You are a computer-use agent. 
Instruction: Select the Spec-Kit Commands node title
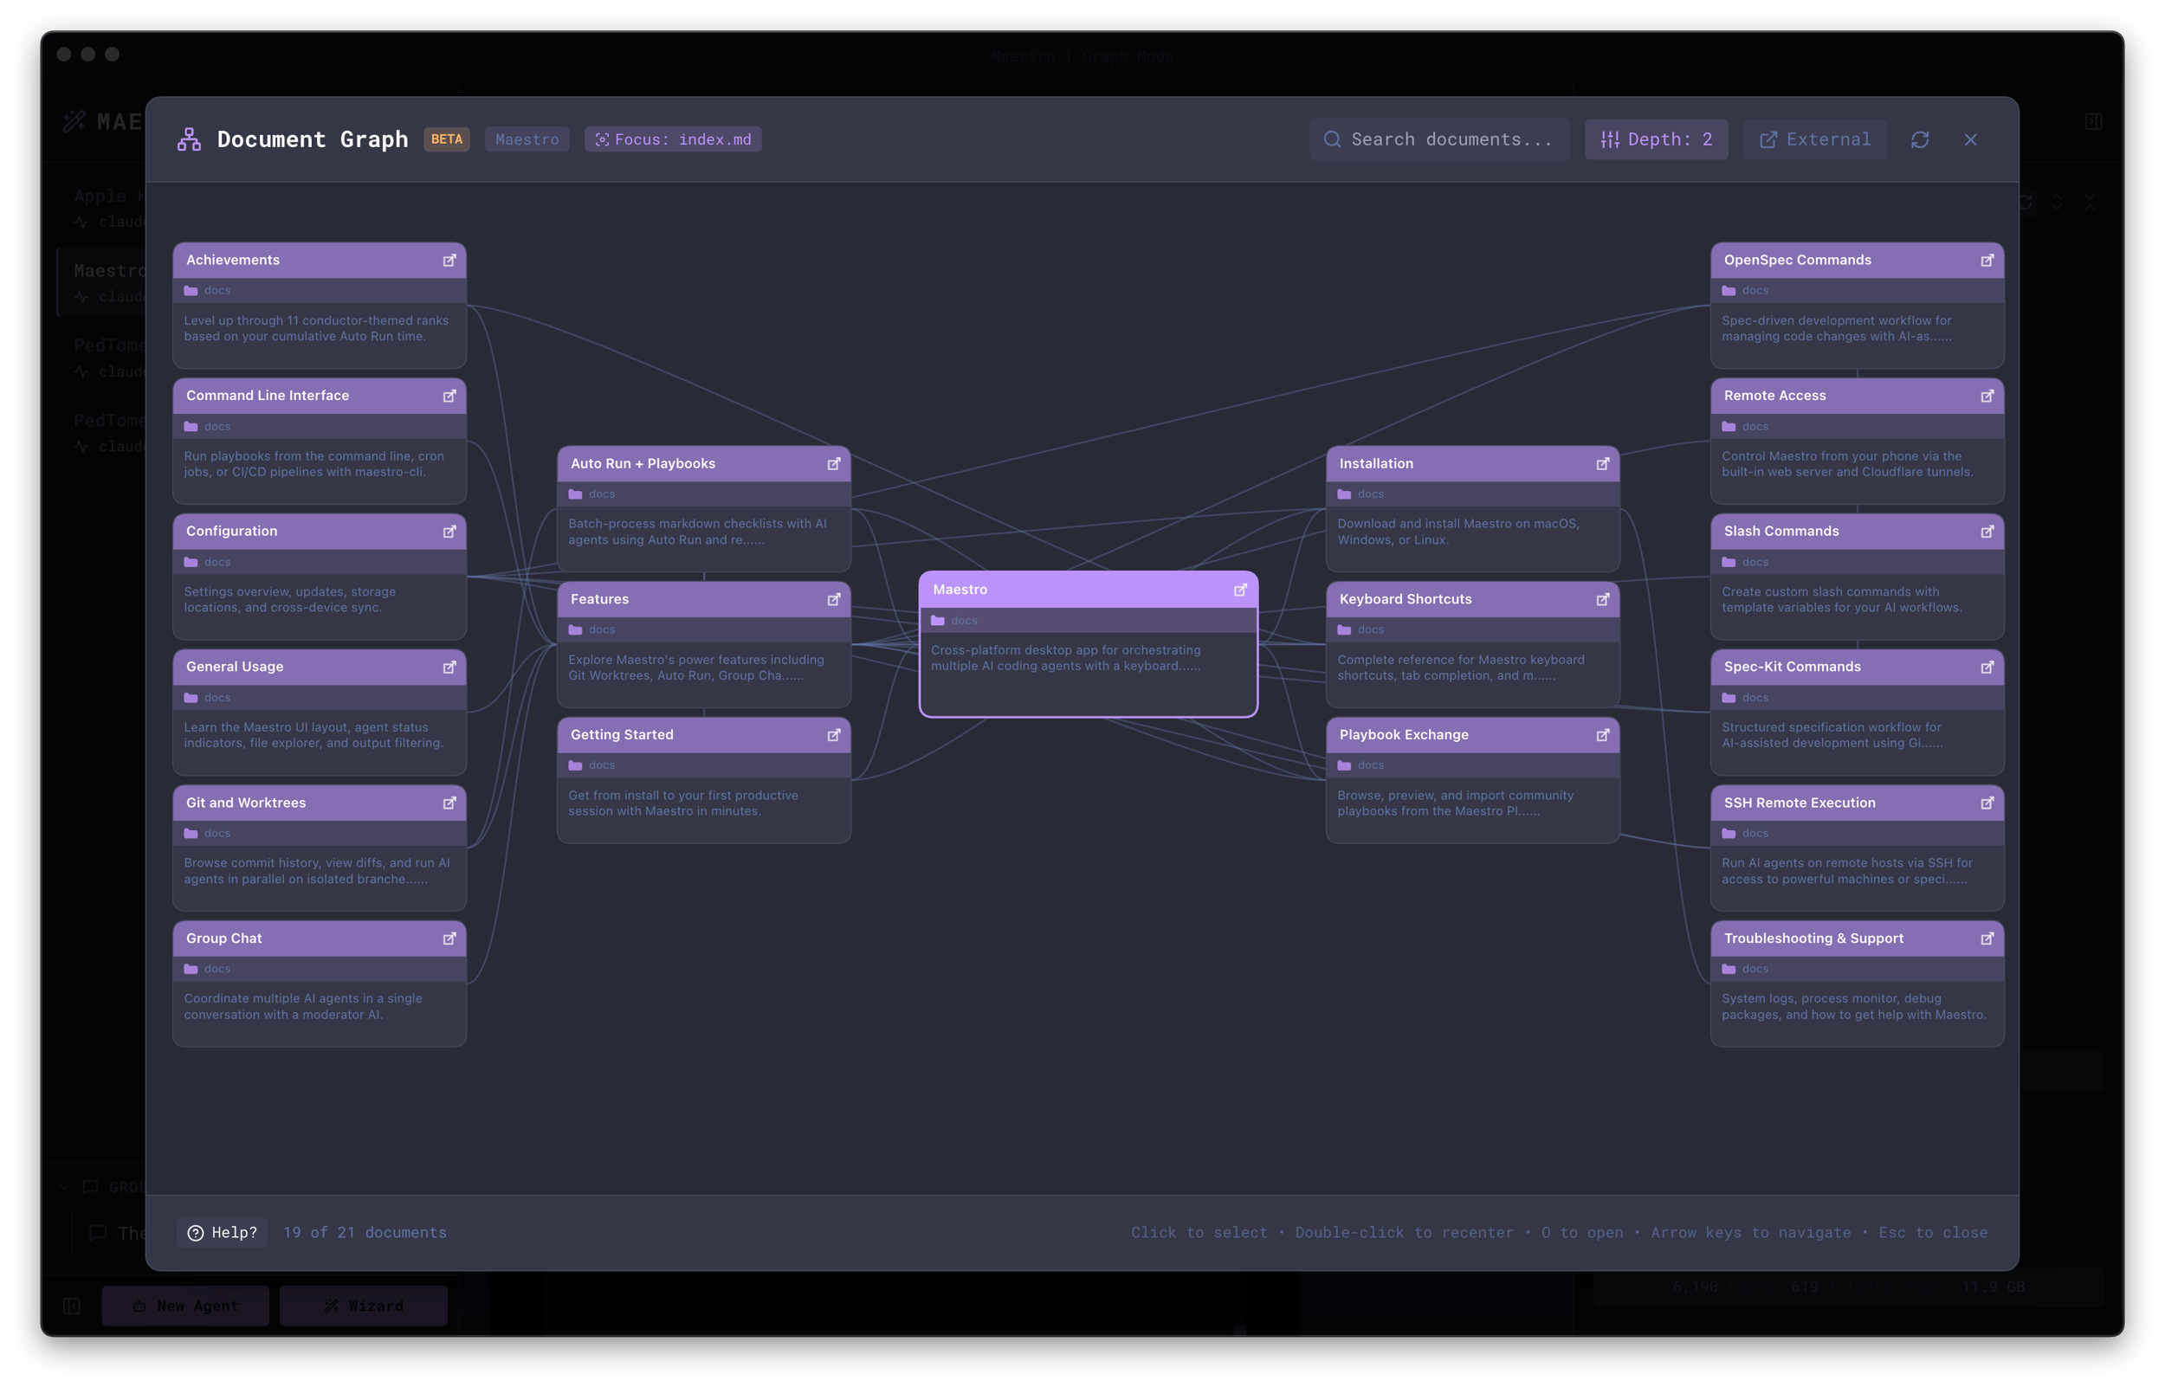point(1792,668)
